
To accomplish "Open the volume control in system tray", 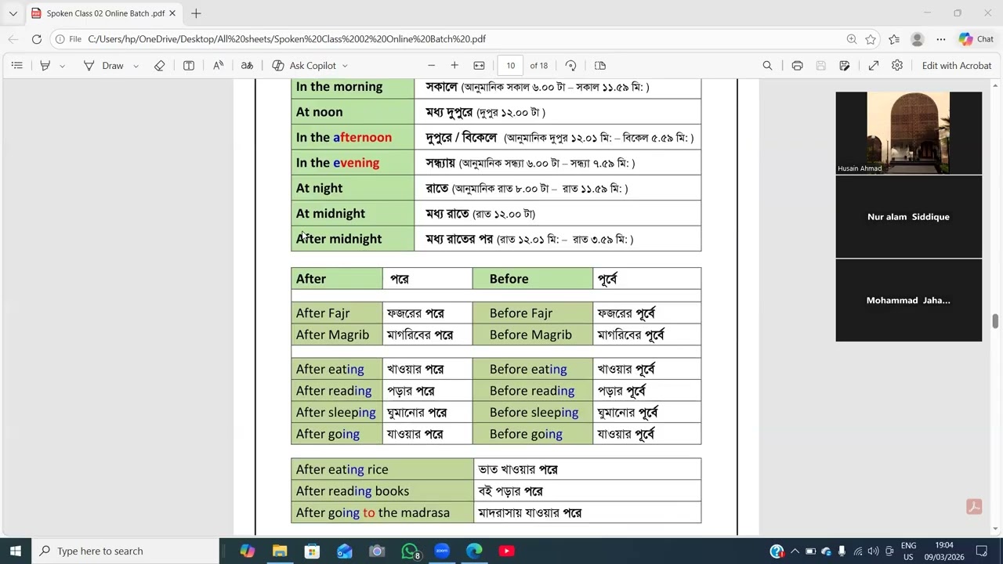I will click(x=874, y=551).
